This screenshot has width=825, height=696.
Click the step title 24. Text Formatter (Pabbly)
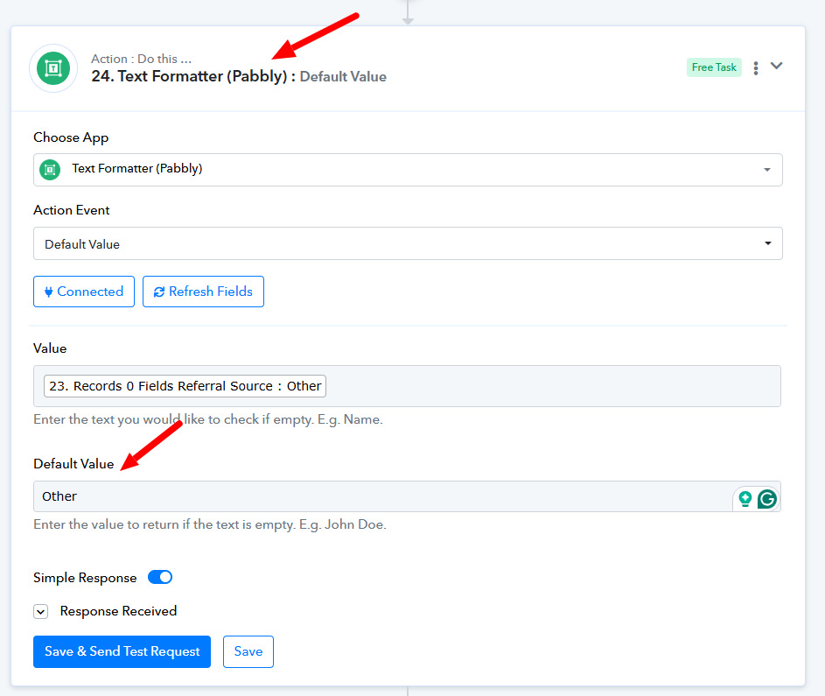coord(190,76)
